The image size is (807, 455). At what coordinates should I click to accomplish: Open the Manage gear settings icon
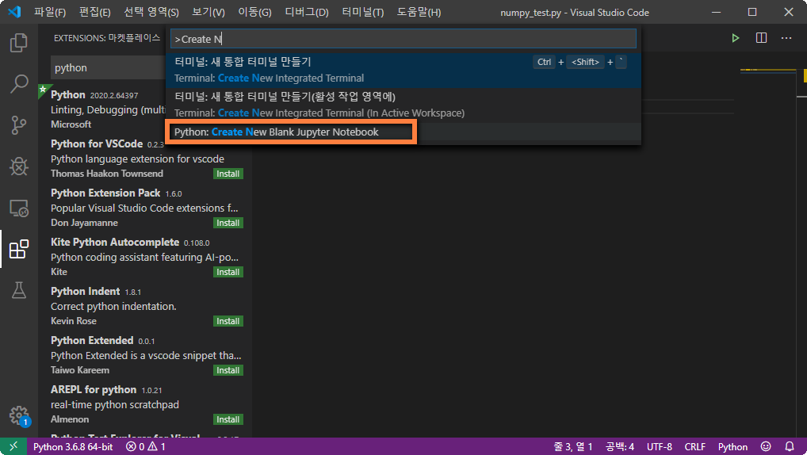tap(18, 415)
